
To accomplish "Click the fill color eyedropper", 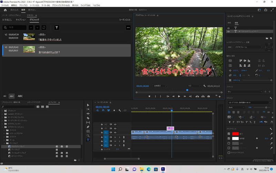I will [271, 134].
